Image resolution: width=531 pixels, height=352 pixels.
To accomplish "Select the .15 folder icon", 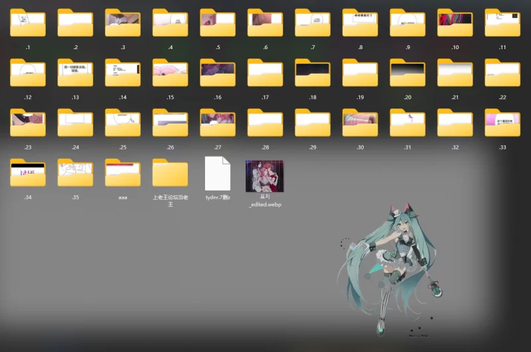I will tap(170, 72).
